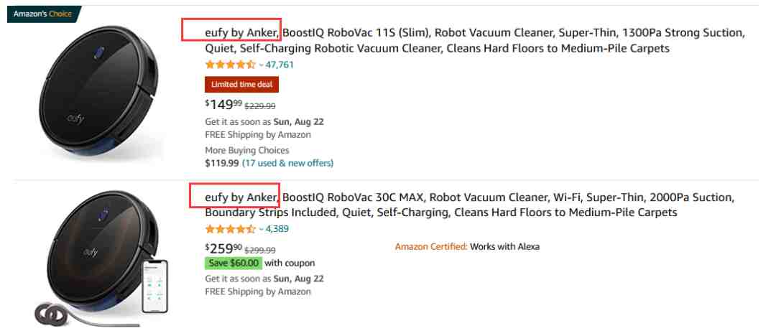776x336 pixels.
Task: Click the crossed-out $299.99 list price
Action: point(260,250)
